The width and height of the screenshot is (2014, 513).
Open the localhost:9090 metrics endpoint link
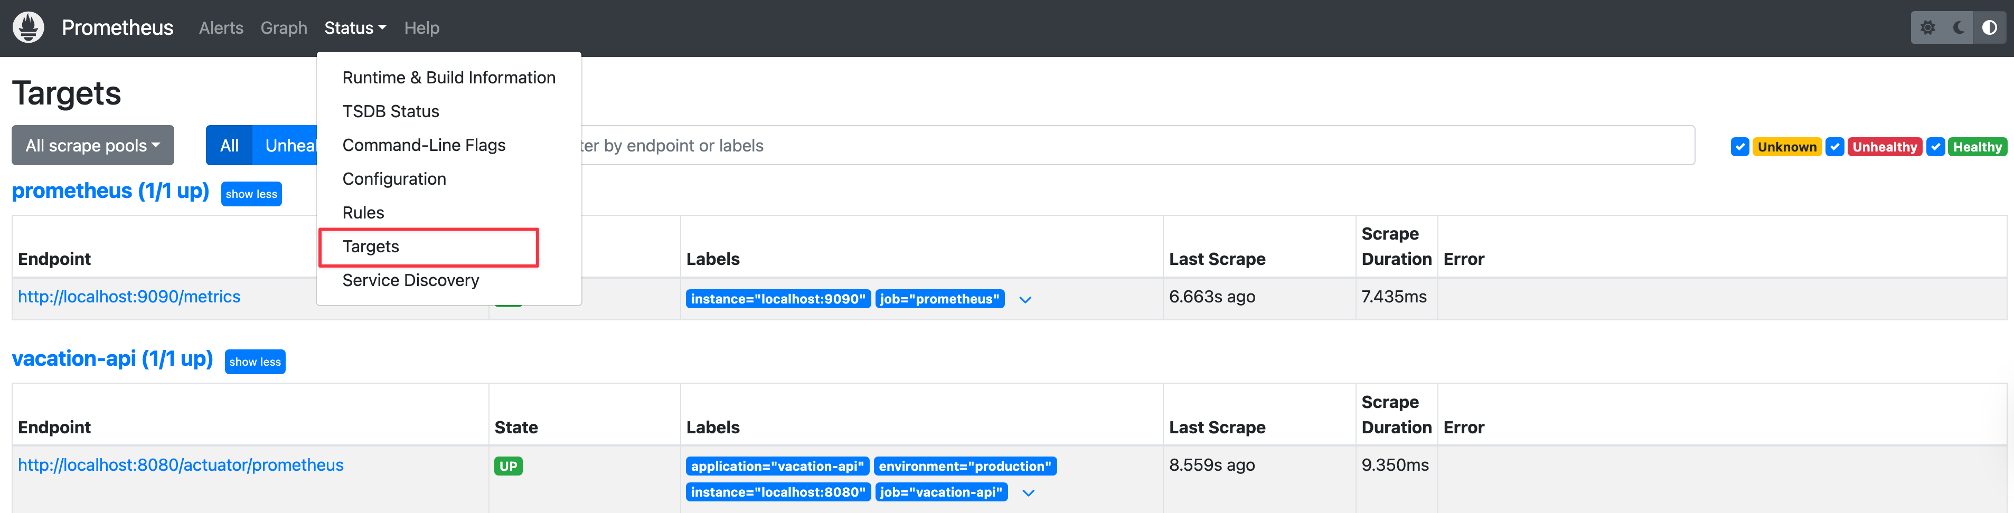pyautogui.click(x=129, y=297)
